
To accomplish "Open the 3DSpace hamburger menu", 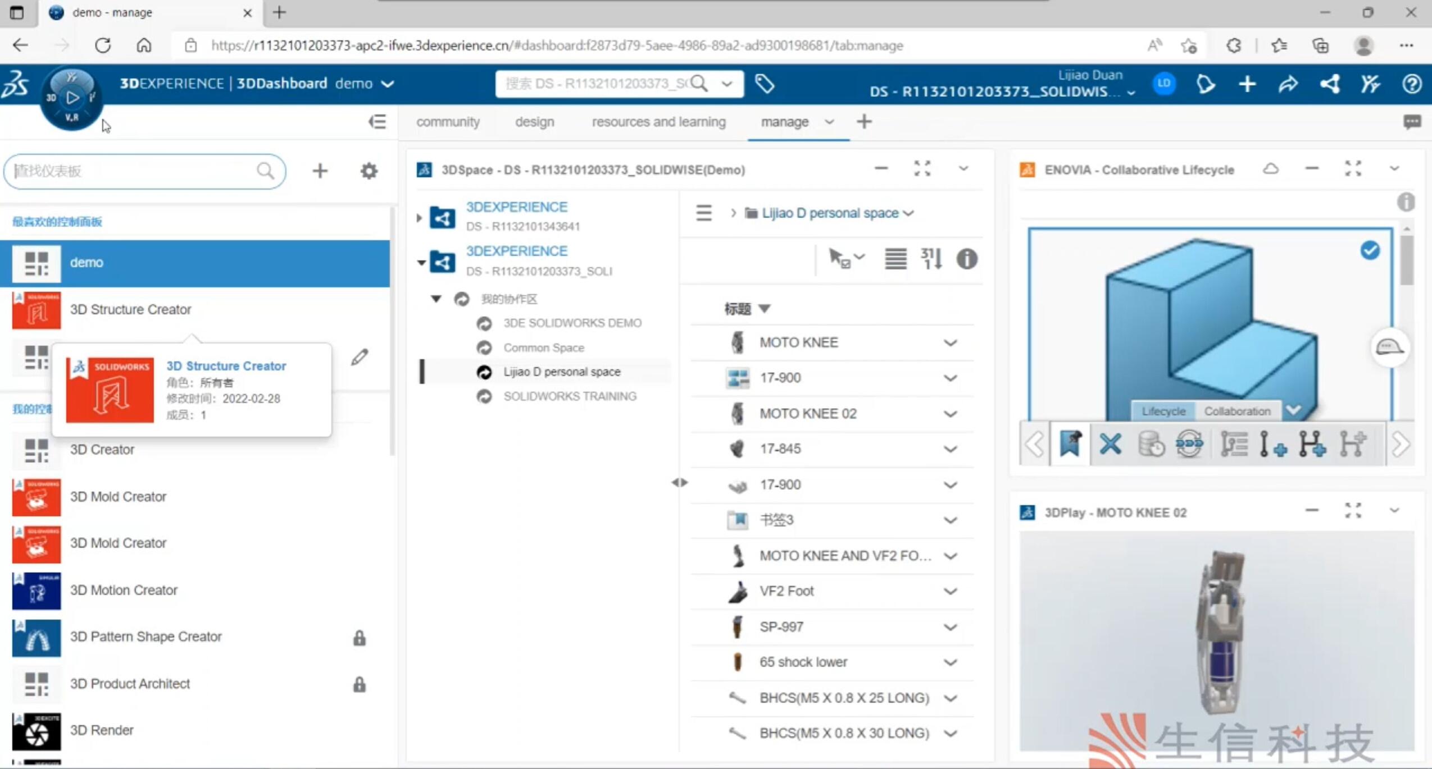I will [703, 213].
